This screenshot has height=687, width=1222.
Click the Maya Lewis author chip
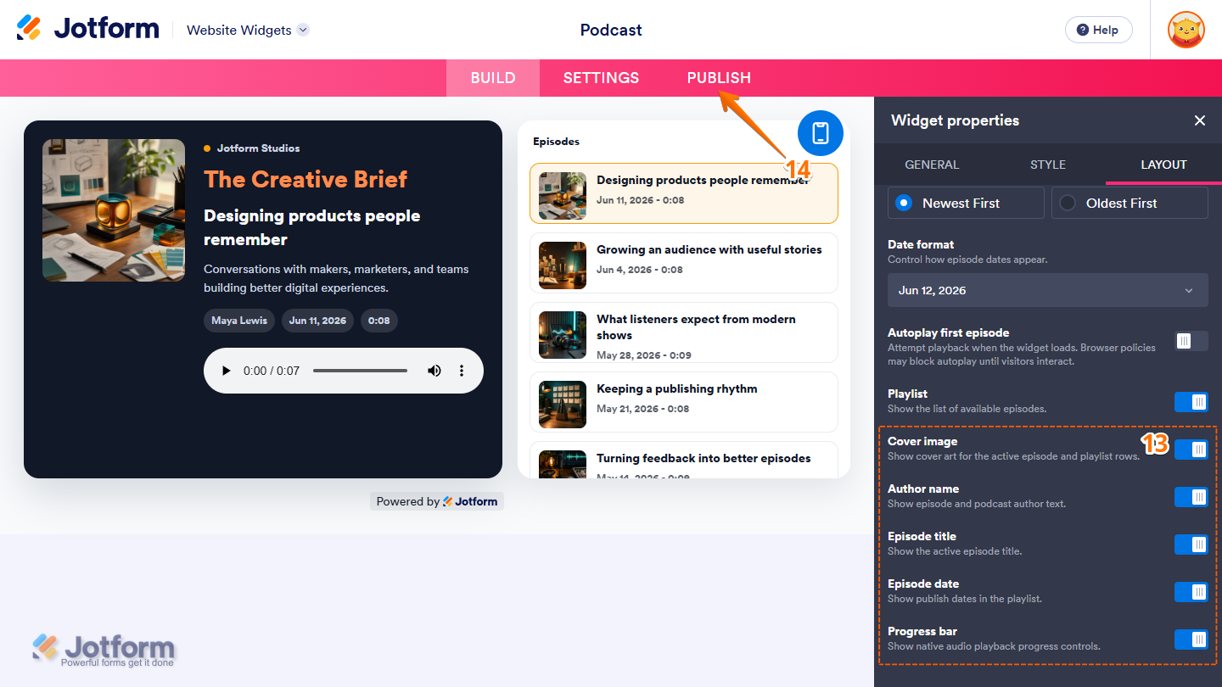(x=239, y=321)
